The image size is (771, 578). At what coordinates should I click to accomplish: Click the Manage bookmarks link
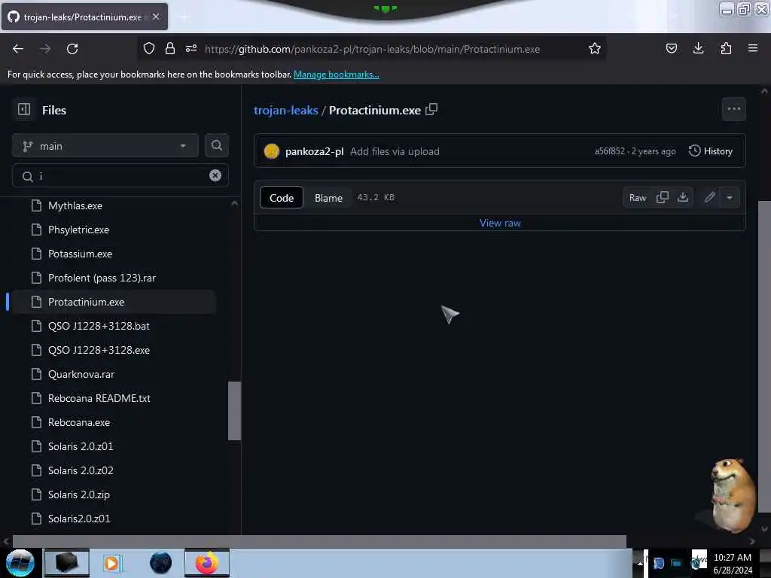click(x=337, y=75)
